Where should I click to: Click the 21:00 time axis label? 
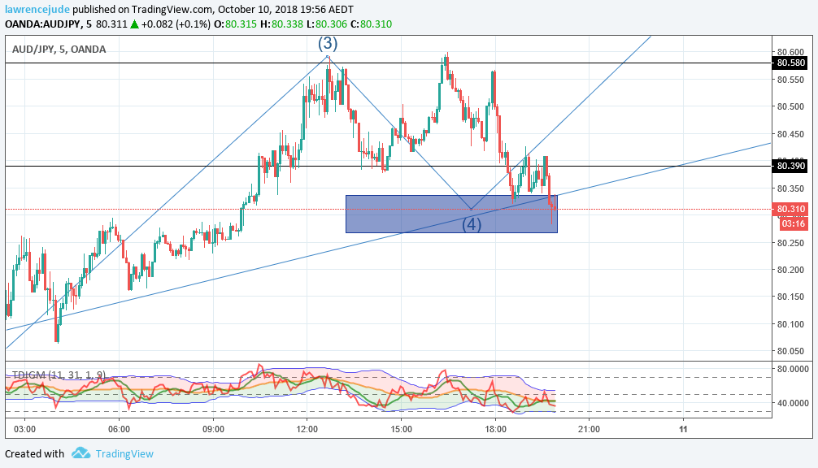pos(589,430)
